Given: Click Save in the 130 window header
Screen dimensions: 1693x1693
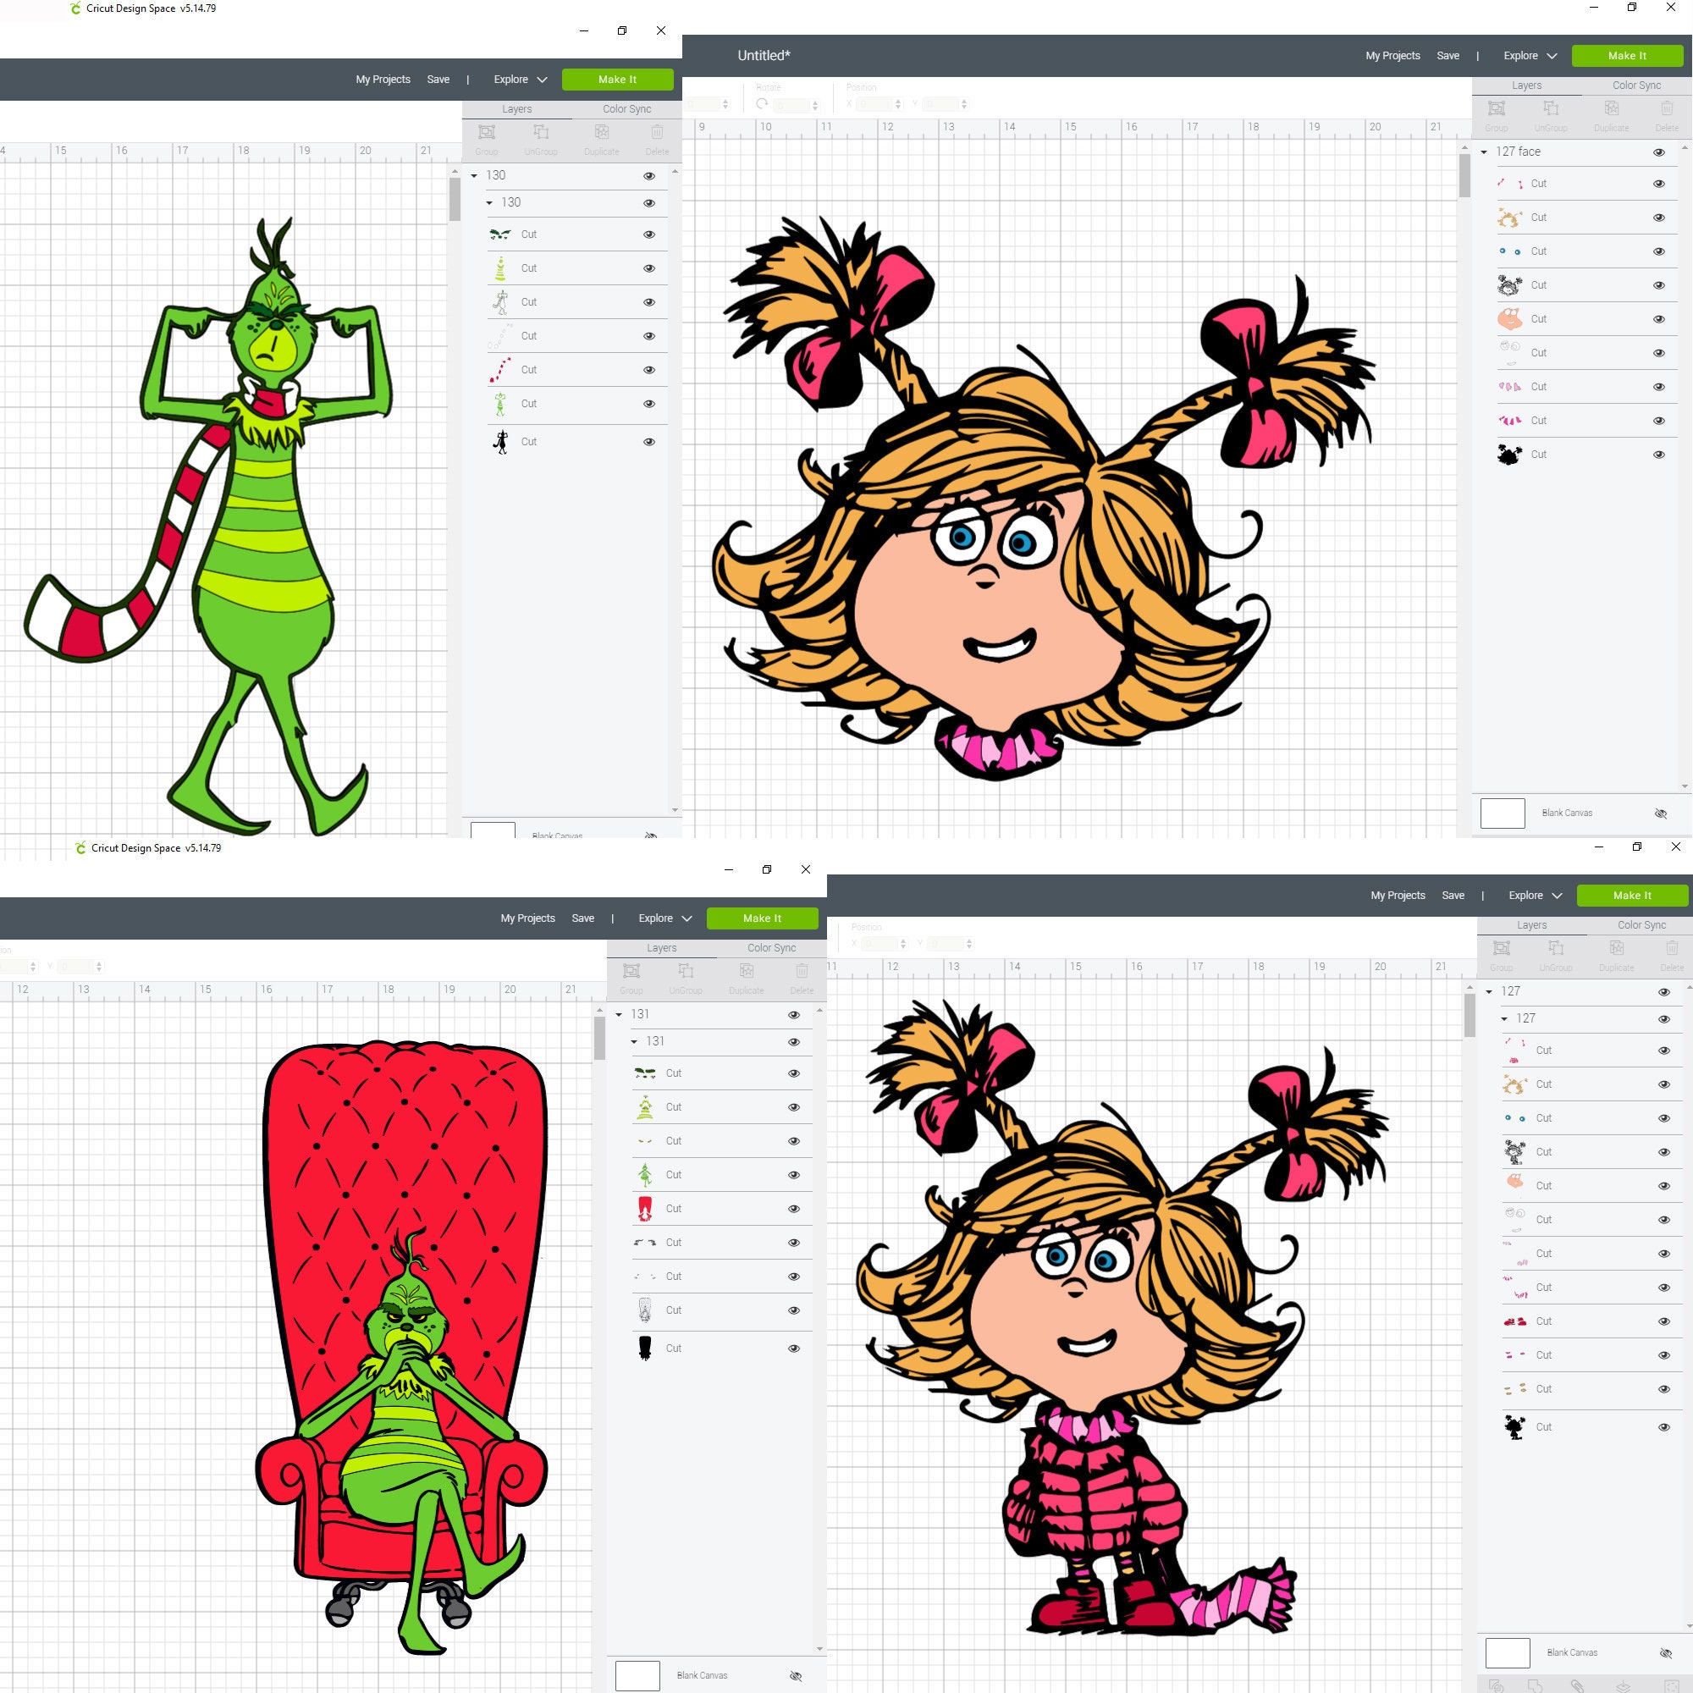Looking at the screenshot, I should pyautogui.click(x=438, y=79).
